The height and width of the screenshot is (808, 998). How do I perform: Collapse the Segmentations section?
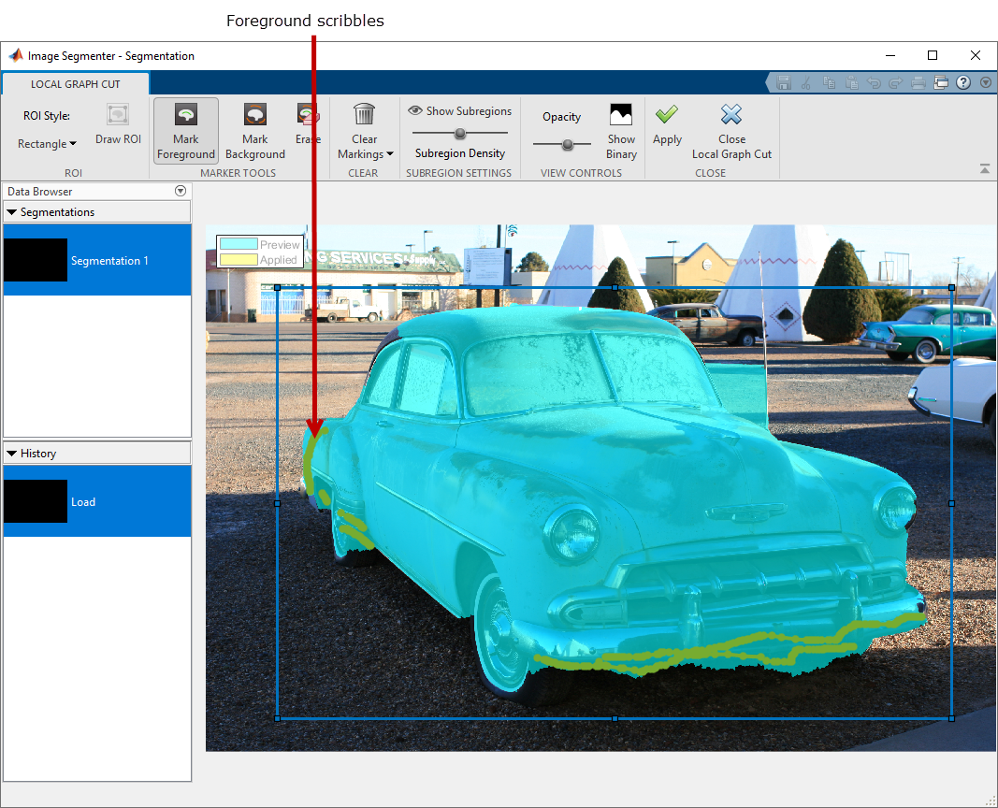click(x=12, y=212)
